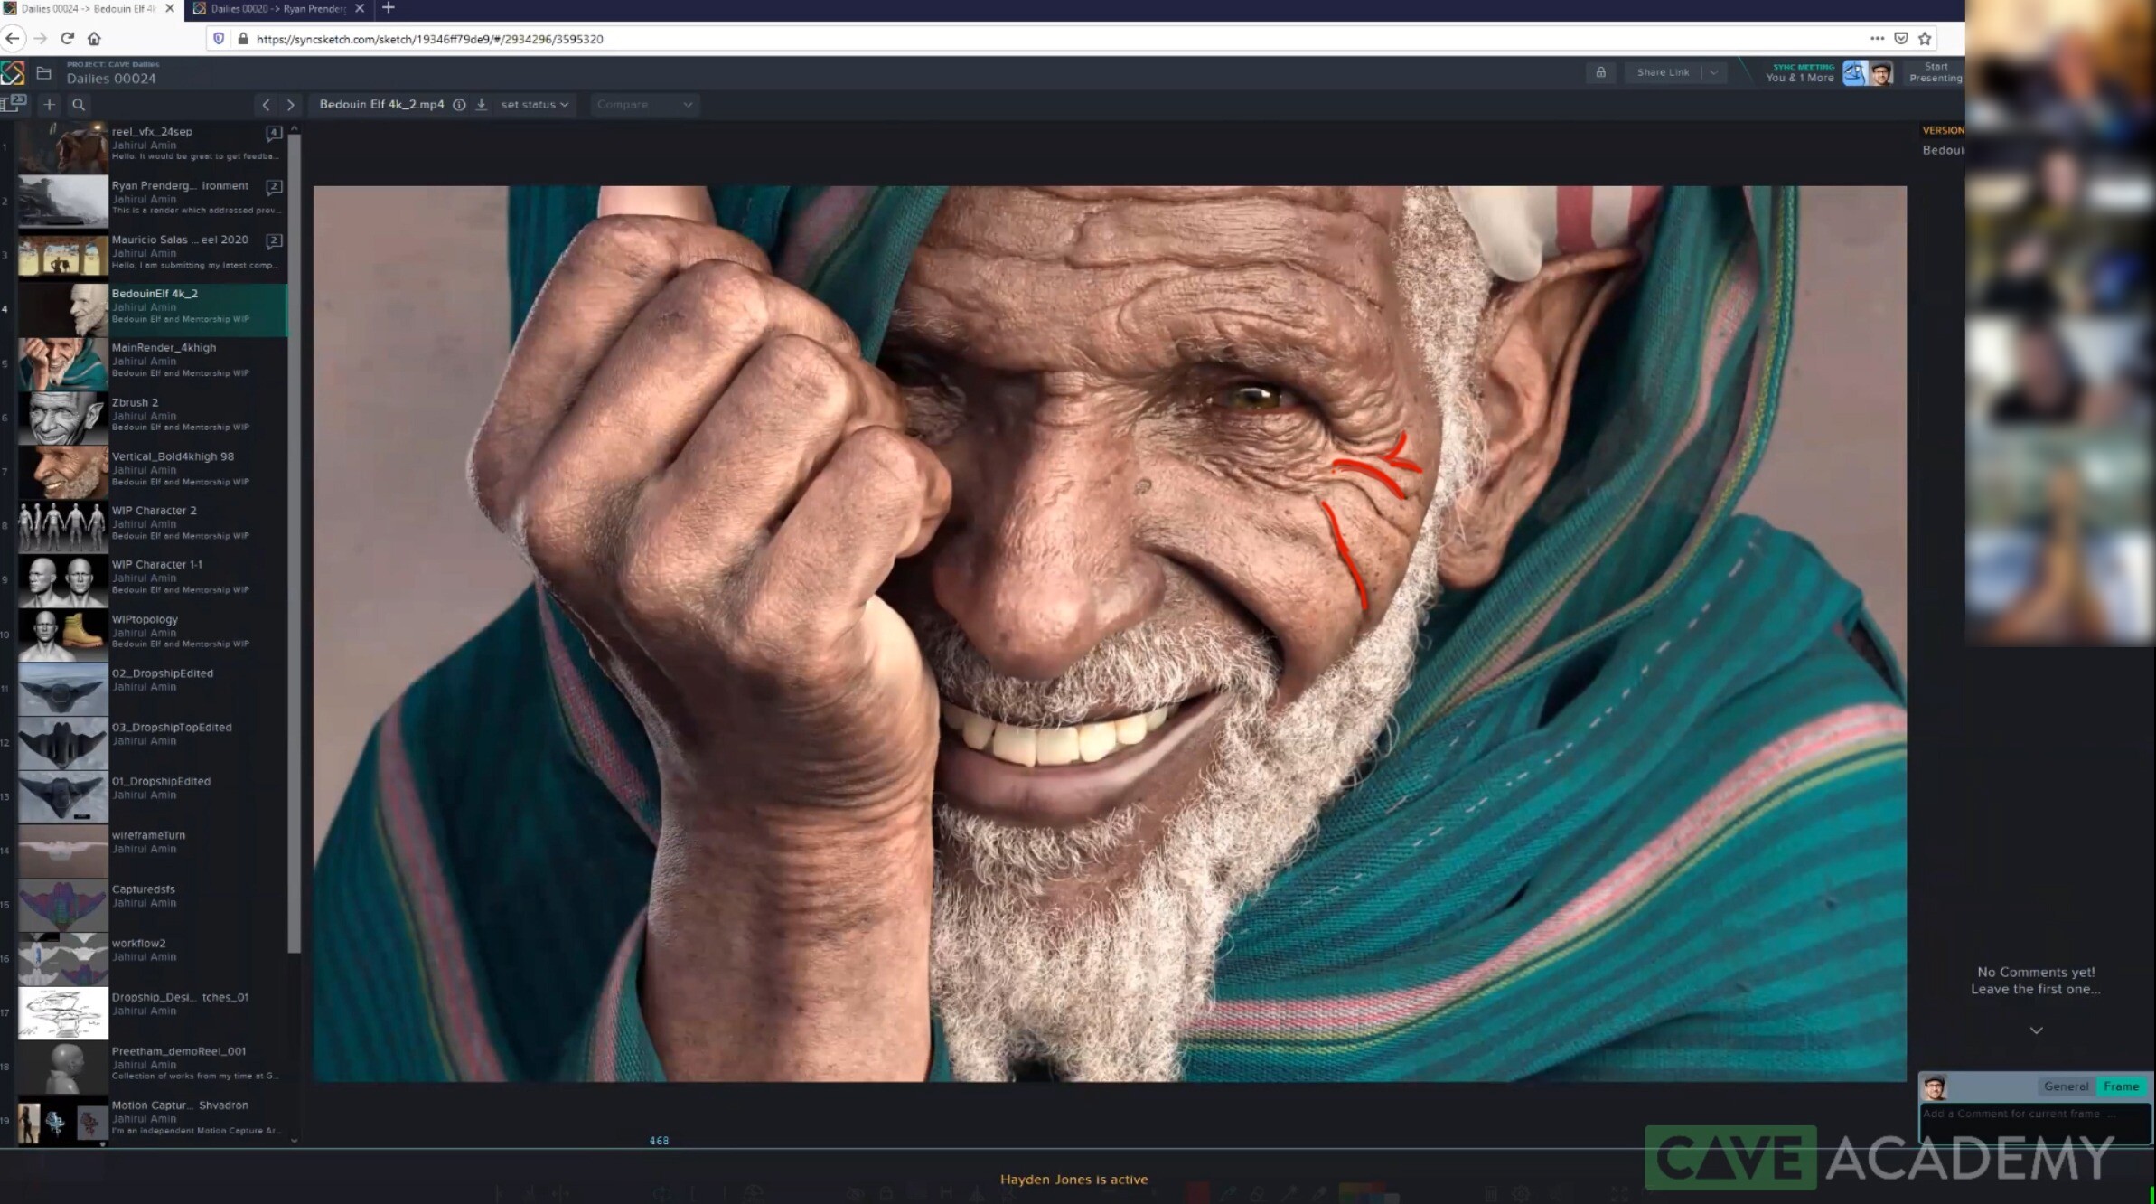Download the Bedouin Elf 4k_2.mp4 file
The image size is (2156, 1204).
tap(482, 105)
